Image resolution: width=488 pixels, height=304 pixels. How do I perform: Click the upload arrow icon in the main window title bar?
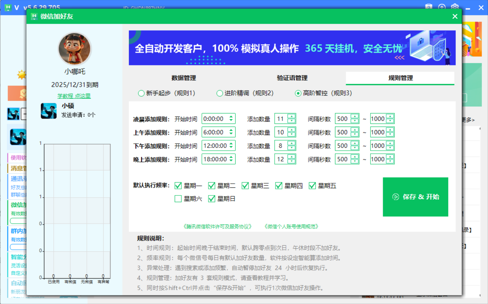coord(442,7)
